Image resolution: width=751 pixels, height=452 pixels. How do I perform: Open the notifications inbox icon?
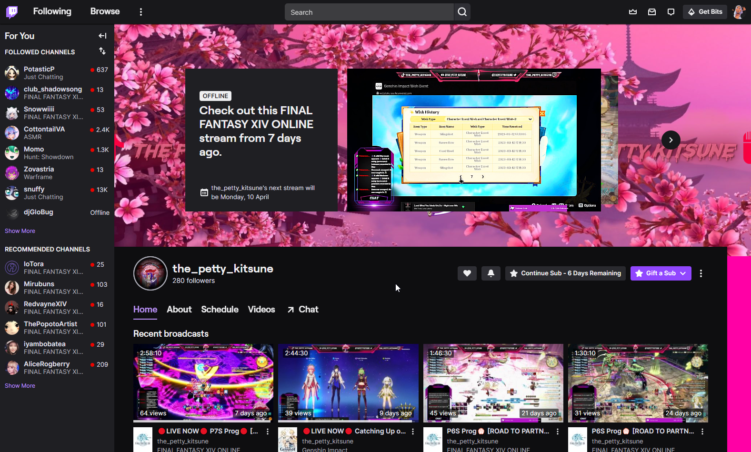point(652,12)
